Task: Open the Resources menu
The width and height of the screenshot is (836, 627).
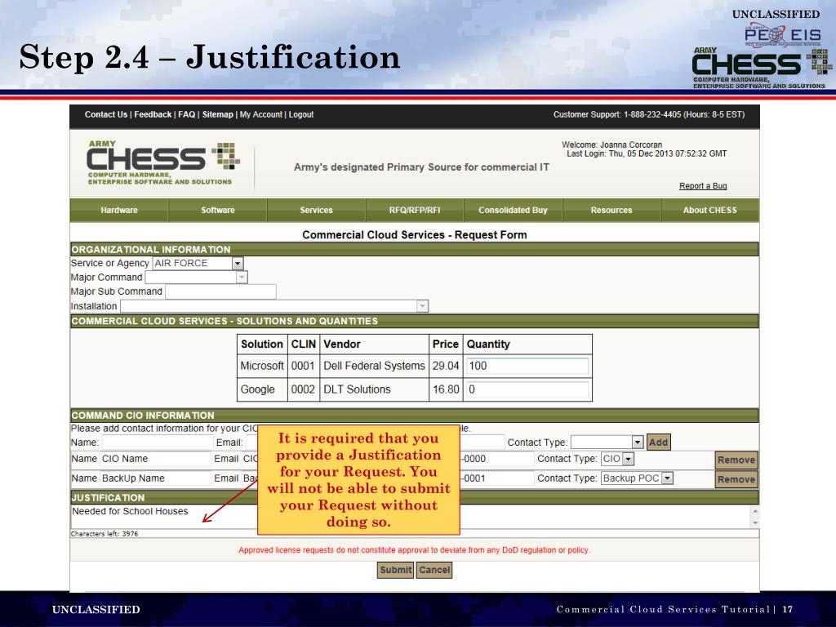Action: (611, 210)
